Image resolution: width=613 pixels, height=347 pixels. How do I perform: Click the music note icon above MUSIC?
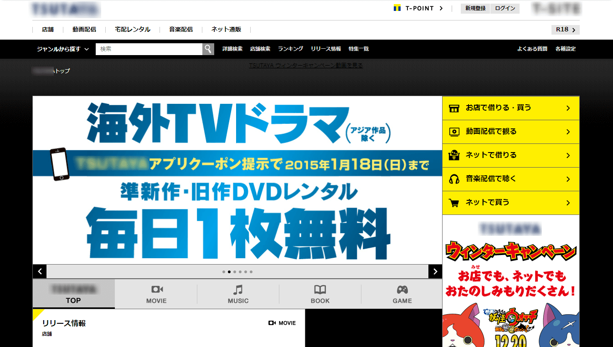(x=238, y=290)
